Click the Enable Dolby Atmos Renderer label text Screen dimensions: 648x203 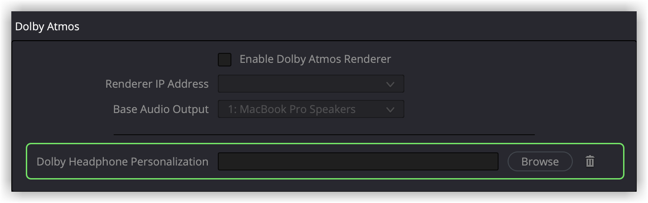(315, 59)
